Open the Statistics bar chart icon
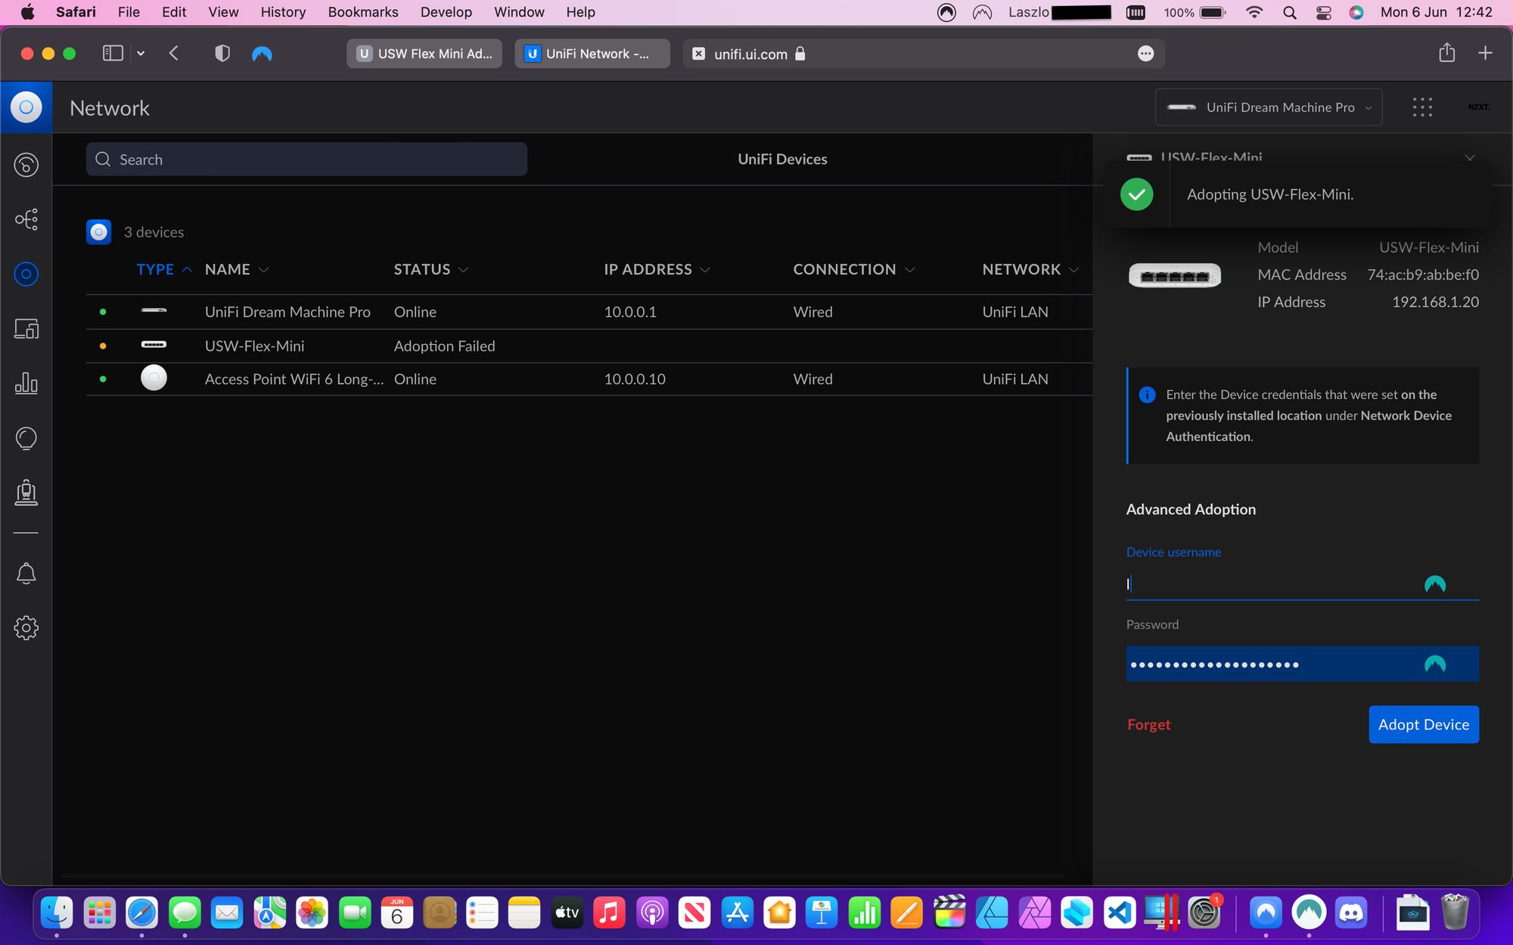Image resolution: width=1513 pixels, height=945 pixels. (x=26, y=383)
